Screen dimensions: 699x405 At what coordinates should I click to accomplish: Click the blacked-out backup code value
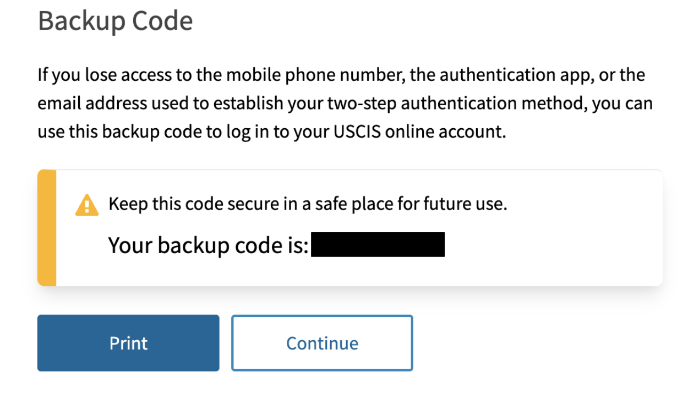click(378, 245)
